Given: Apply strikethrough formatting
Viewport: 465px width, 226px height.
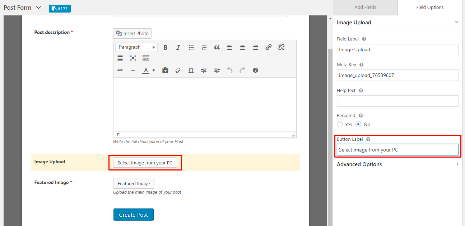Looking at the screenshot, I should pyautogui.click(x=120, y=70).
